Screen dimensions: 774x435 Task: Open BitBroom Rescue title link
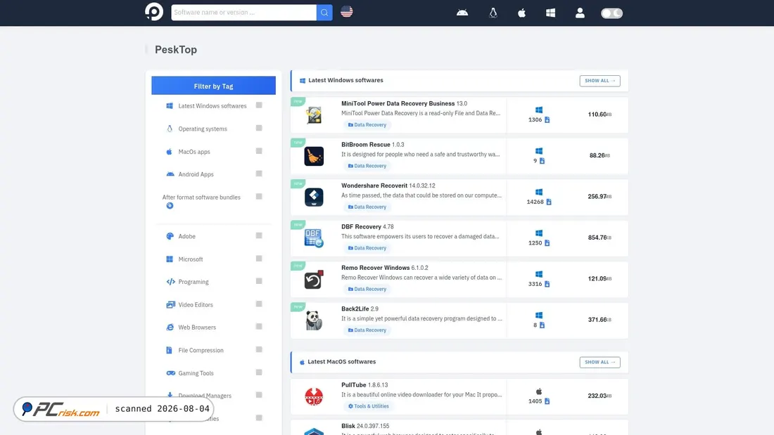tap(366, 145)
